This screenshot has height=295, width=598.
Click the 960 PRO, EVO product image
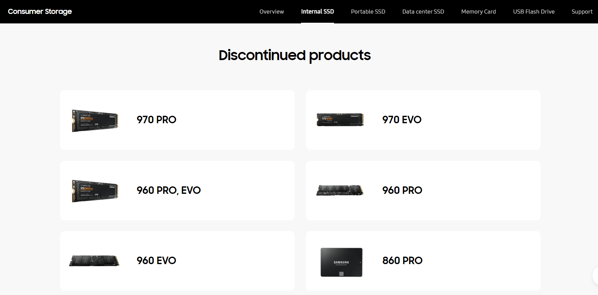pos(95,191)
